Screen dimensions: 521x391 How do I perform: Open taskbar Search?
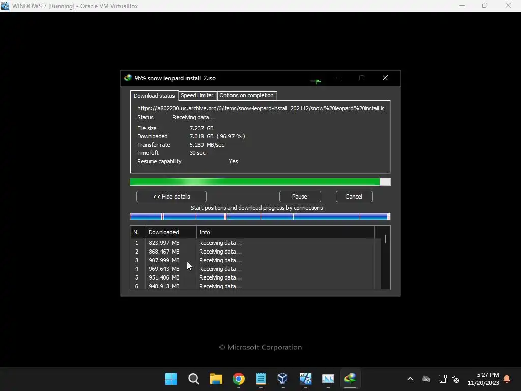coord(193,379)
